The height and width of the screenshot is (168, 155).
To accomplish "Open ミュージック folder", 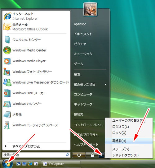I will pos(83,54).
